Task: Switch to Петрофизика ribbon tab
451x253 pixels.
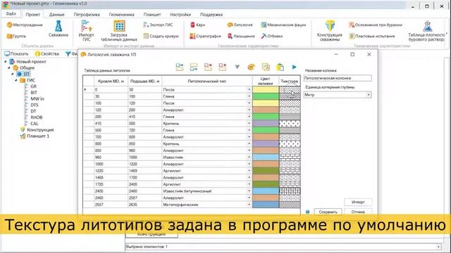Action: [x=87, y=14]
